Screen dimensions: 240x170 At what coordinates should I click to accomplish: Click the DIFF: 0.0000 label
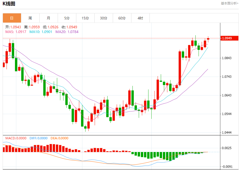[38, 138]
